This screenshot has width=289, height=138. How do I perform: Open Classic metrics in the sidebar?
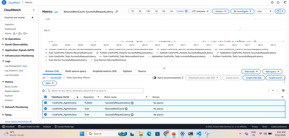point(12,91)
